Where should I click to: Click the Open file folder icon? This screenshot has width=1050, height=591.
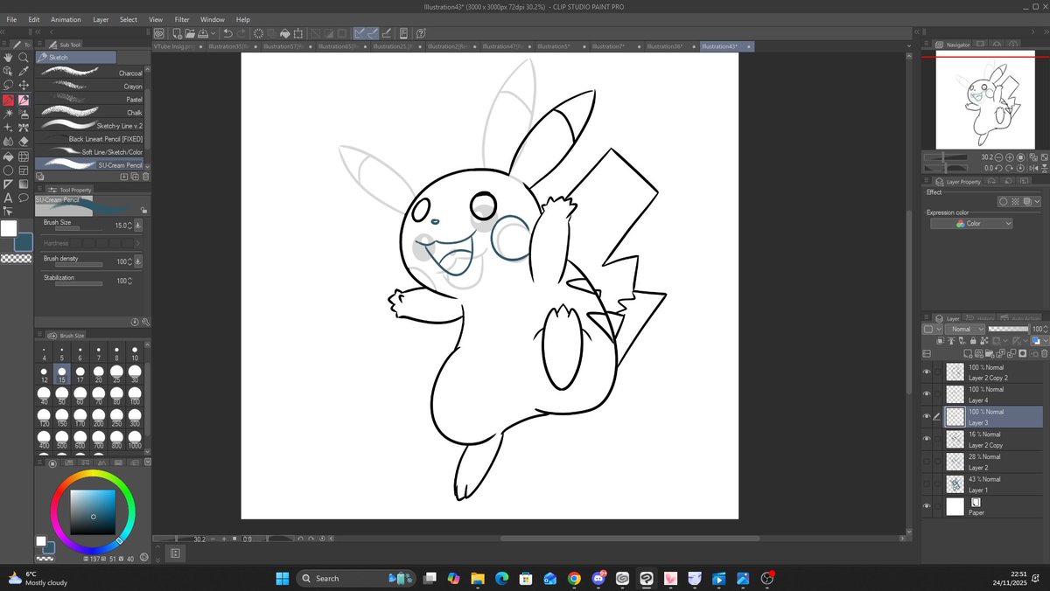tap(190, 33)
